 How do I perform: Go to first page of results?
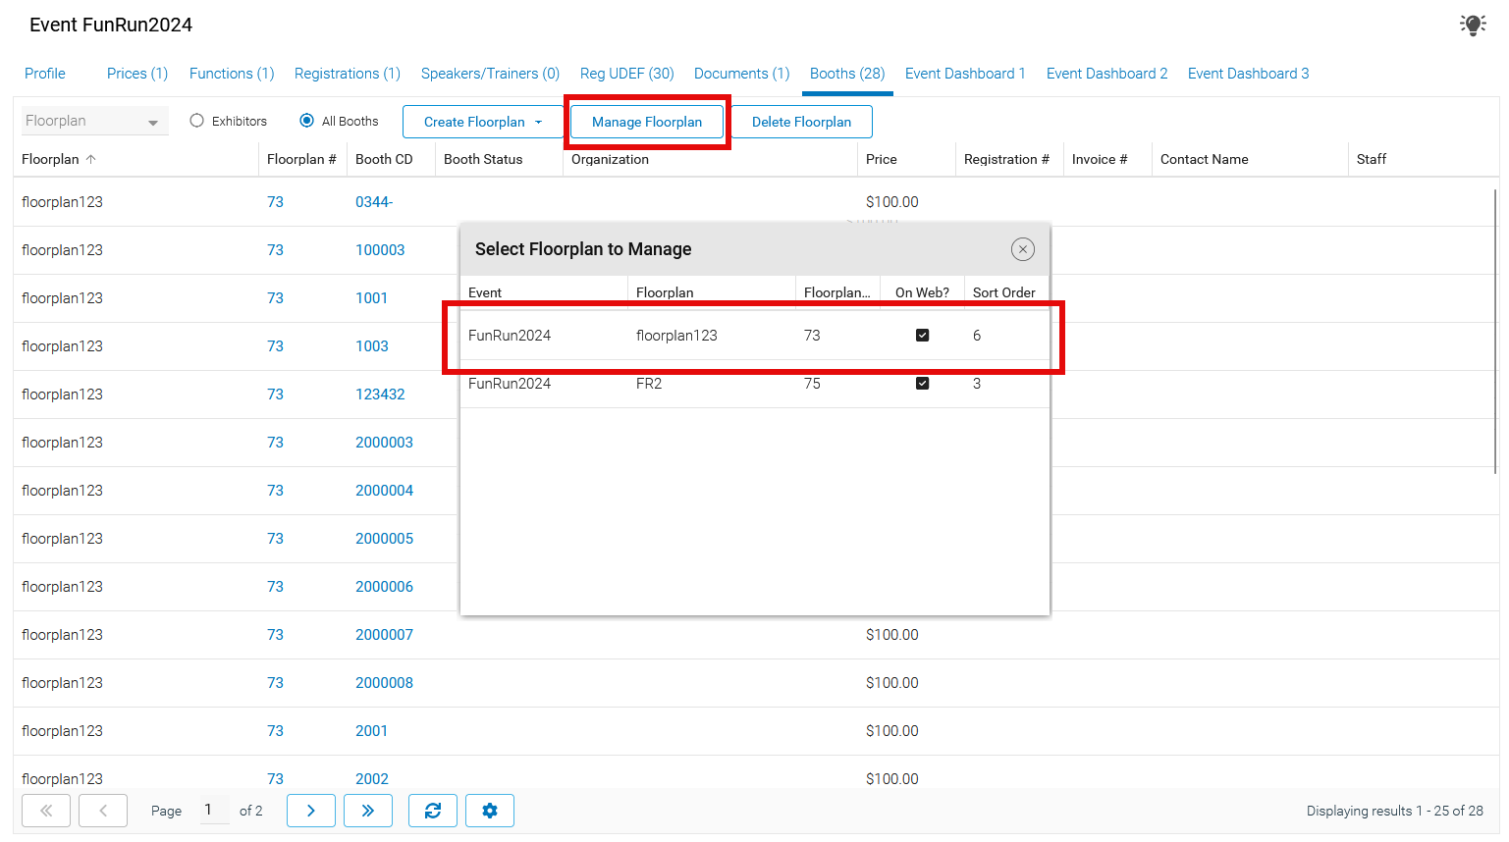[46, 811]
